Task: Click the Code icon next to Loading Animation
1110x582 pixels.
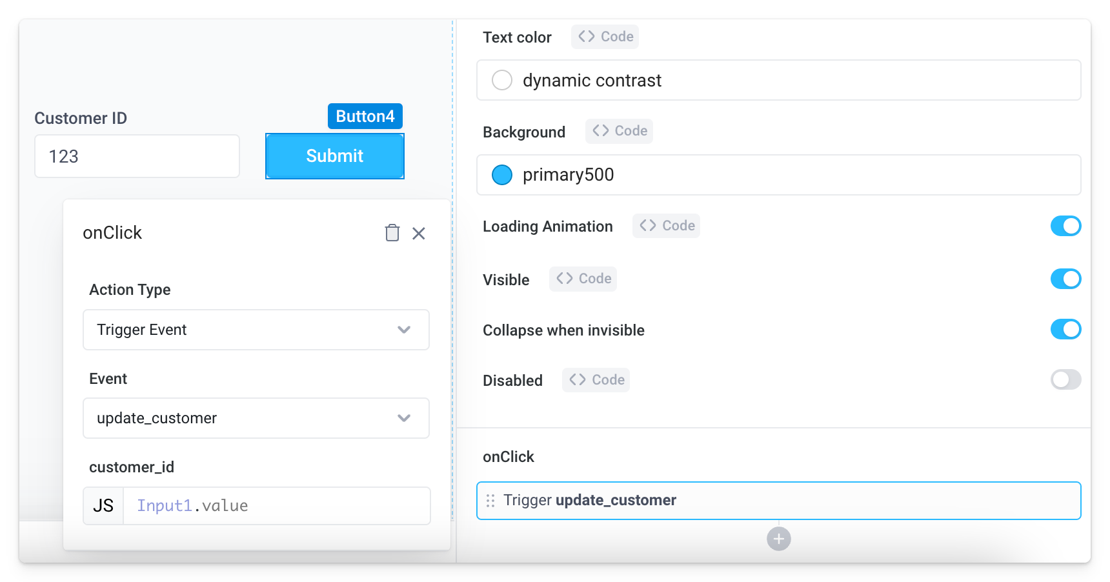Action: pyautogui.click(x=666, y=226)
